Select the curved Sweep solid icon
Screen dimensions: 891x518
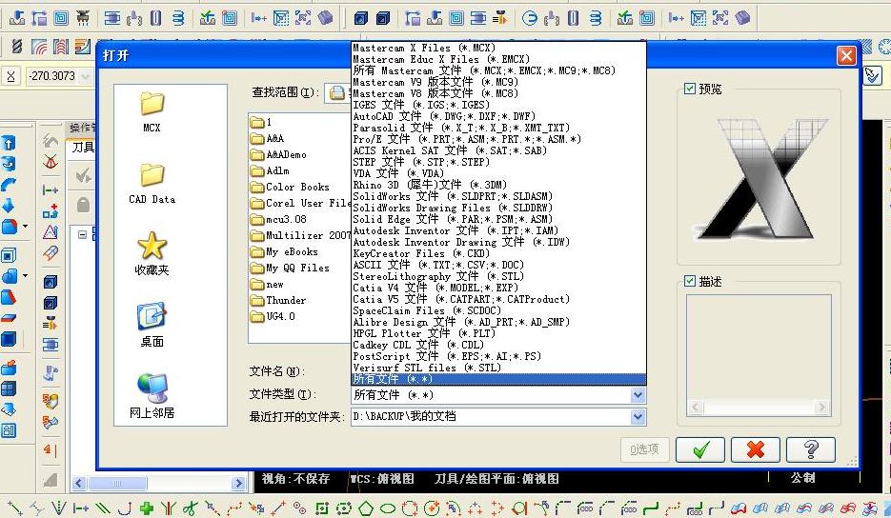tap(9, 185)
